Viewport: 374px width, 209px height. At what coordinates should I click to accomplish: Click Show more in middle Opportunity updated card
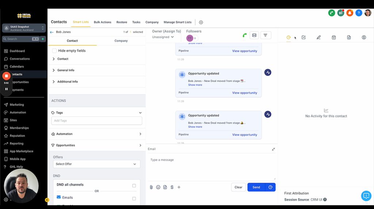tap(195, 85)
